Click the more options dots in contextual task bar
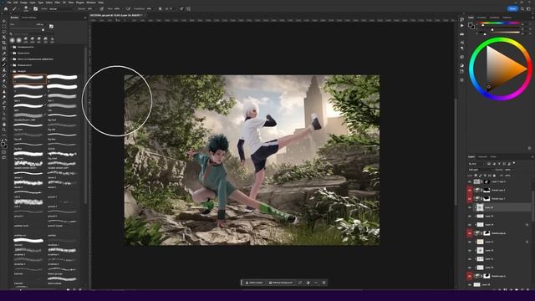This screenshot has width=535, height=301. click(316, 283)
